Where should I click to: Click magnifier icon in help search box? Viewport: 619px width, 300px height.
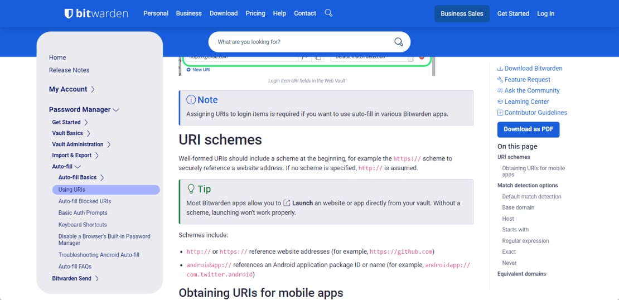[x=399, y=42]
